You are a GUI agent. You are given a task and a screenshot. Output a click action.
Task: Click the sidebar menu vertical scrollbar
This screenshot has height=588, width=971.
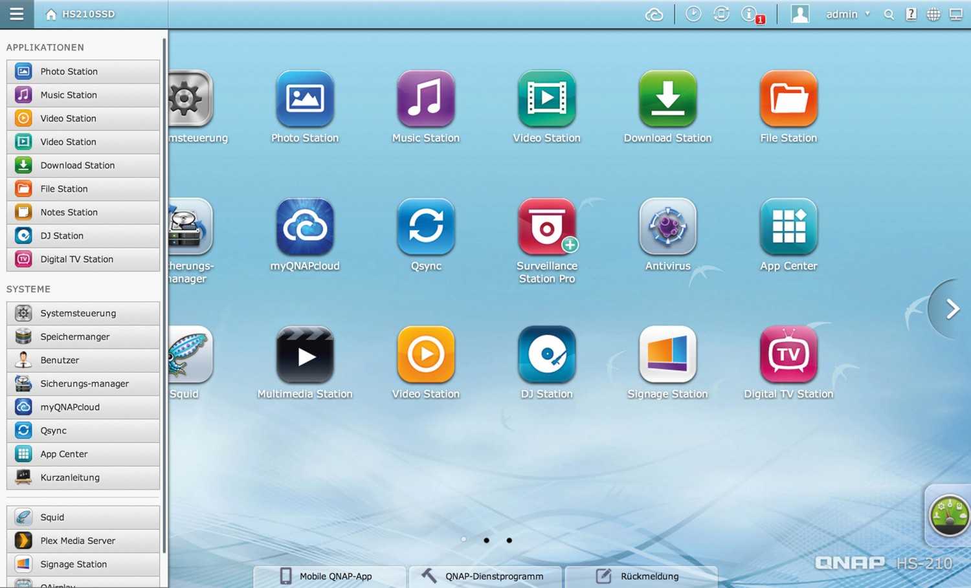(x=164, y=296)
